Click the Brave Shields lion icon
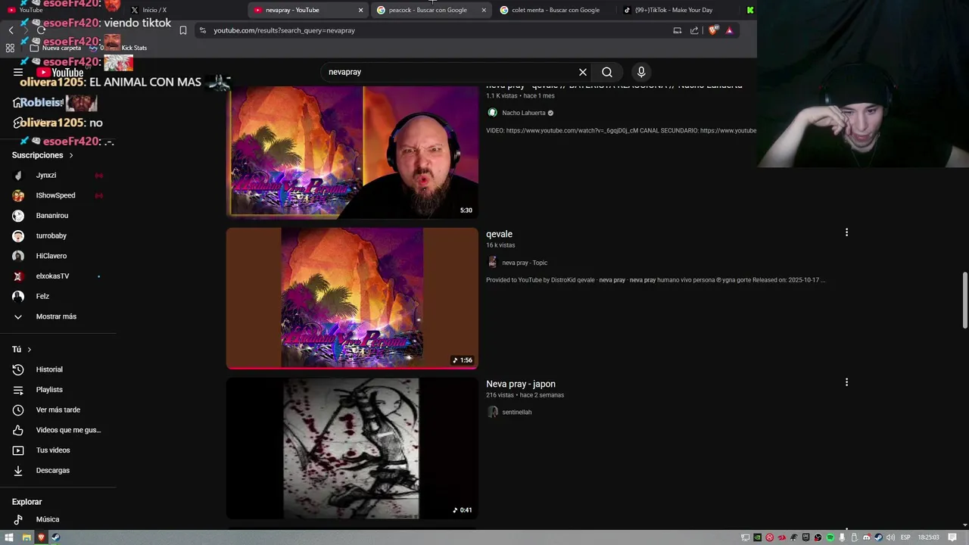 (713, 30)
